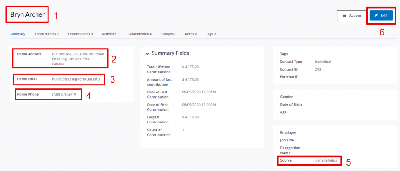Show the Notes 0 tab

[x=191, y=34]
